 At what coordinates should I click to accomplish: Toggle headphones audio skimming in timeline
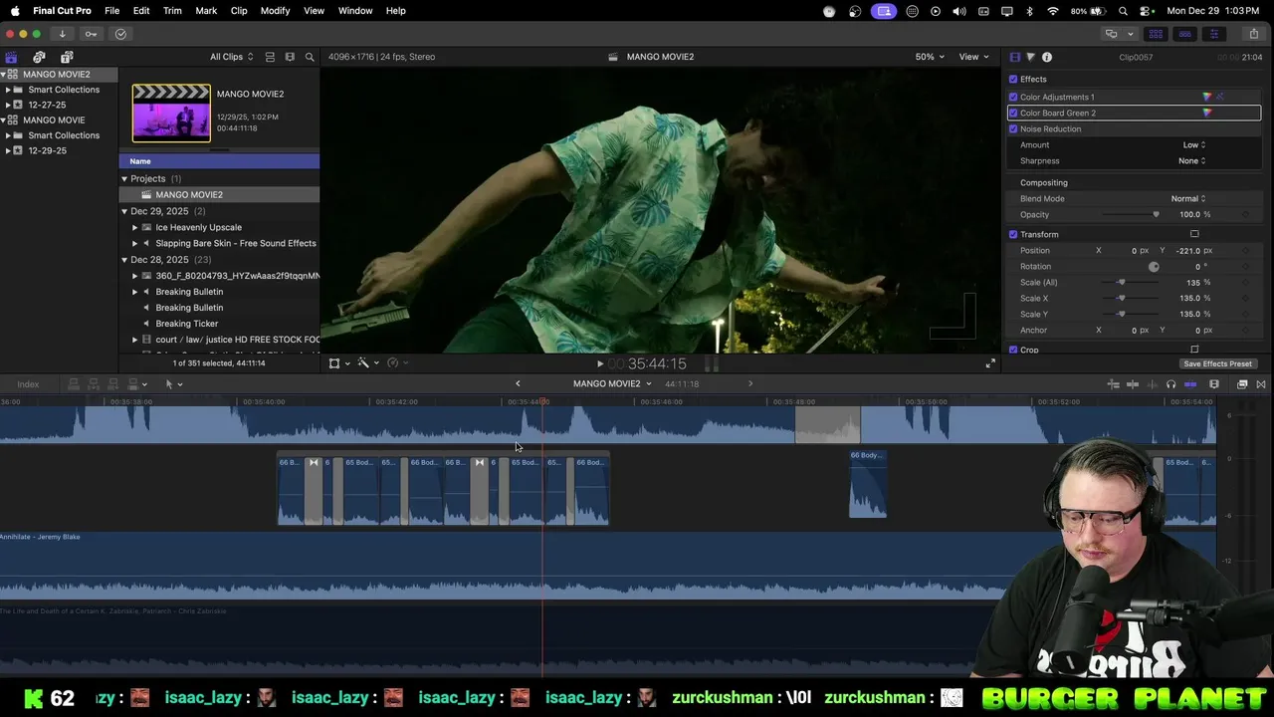(x=1170, y=384)
